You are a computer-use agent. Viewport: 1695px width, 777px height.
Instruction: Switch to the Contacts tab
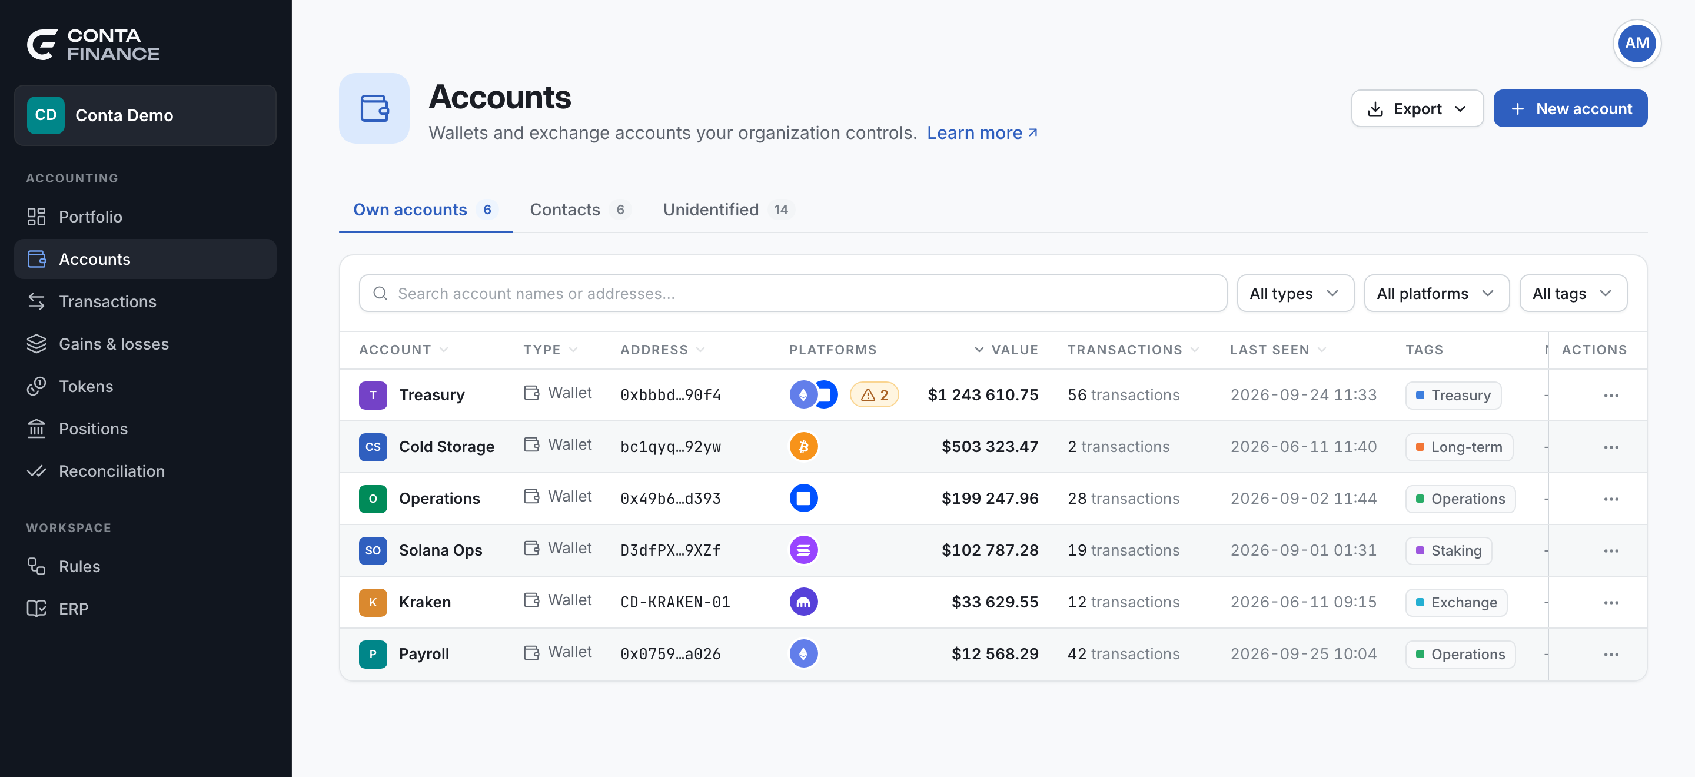(x=580, y=210)
